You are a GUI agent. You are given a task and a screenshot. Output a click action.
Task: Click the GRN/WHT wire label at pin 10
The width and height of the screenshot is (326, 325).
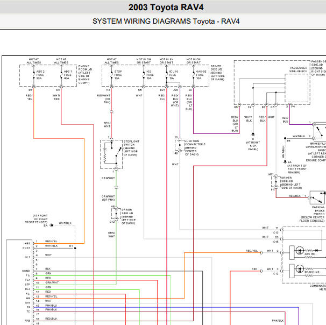pos(52,282)
